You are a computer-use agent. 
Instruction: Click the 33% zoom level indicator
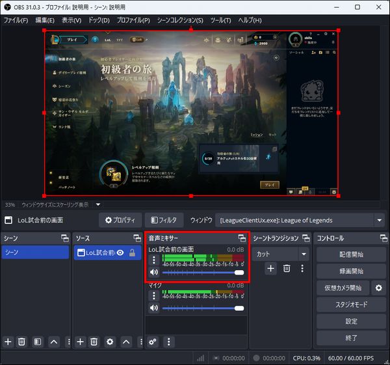pyautogui.click(x=10, y=205)
